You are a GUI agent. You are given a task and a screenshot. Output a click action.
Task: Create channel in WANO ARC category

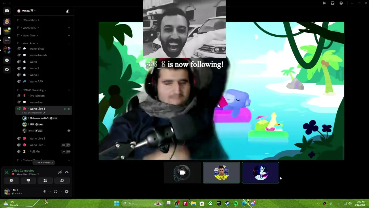click(x=69, y=28)
